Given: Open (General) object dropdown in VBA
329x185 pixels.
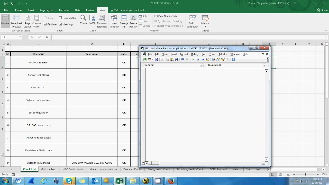Looking at the screenshot, I should [202, 65].
